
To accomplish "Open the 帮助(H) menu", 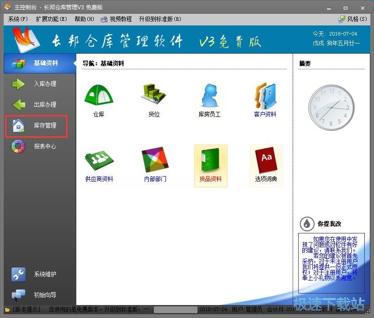I will pyautogui.click(x=84, y=19).
